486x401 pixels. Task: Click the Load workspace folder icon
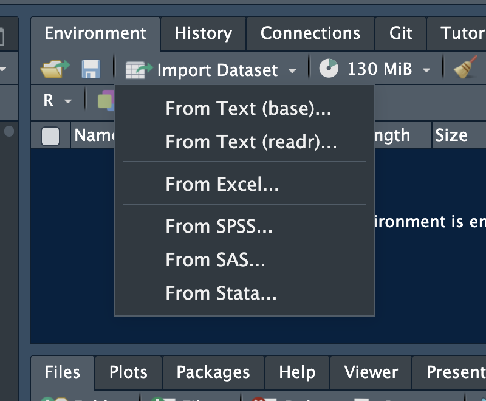pos(55,69)
